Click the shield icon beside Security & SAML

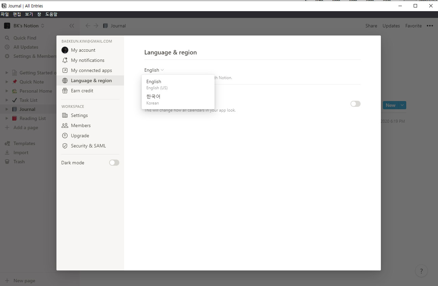pos(65,146)
